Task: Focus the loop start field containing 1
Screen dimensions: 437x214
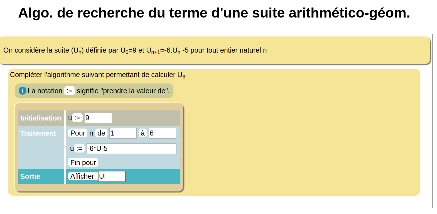Action: pos(123,133)
